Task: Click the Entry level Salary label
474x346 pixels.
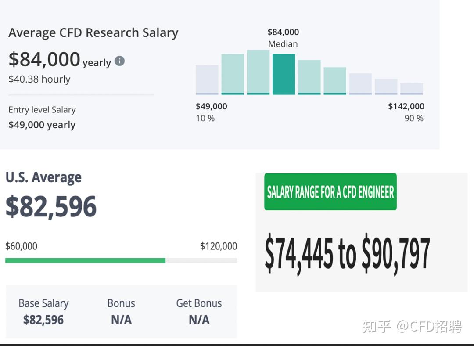Action: pos(42,110)
